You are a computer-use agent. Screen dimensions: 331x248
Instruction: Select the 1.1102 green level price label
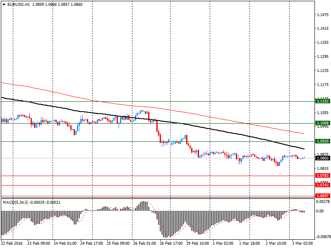[x=323, y=101]
